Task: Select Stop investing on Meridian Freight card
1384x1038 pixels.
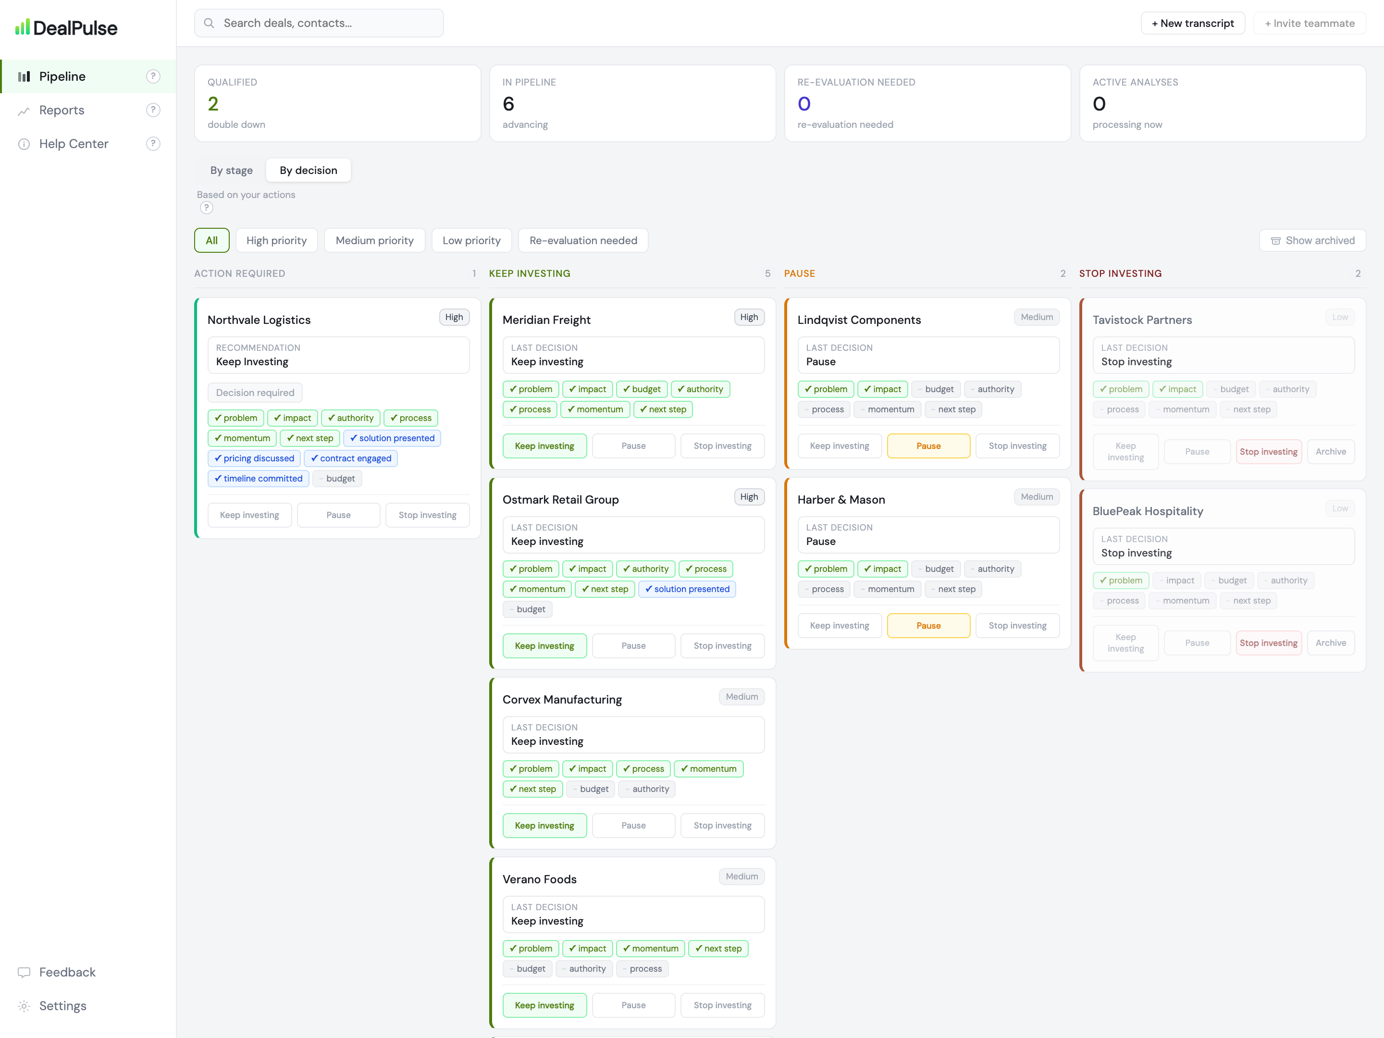Action: click(723, 446)
